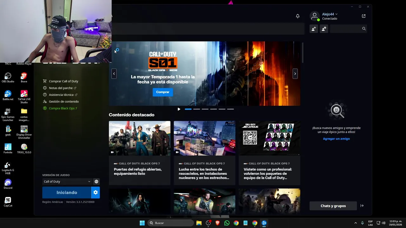Open Comprar Call of Duty link

(x=63, y=81)
